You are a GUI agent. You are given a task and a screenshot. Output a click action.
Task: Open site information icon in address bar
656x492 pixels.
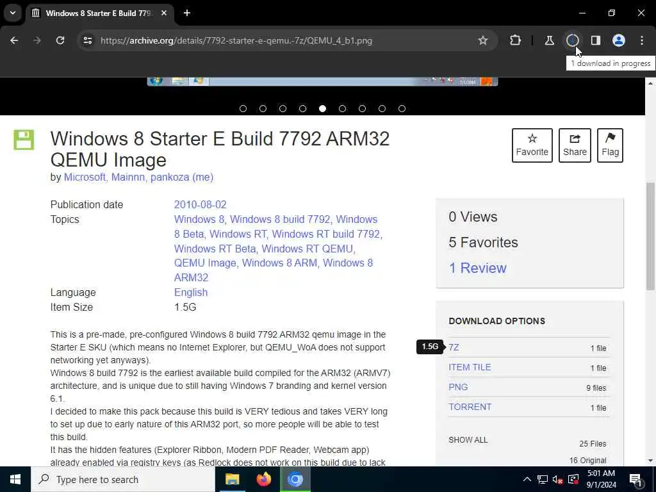87,40
